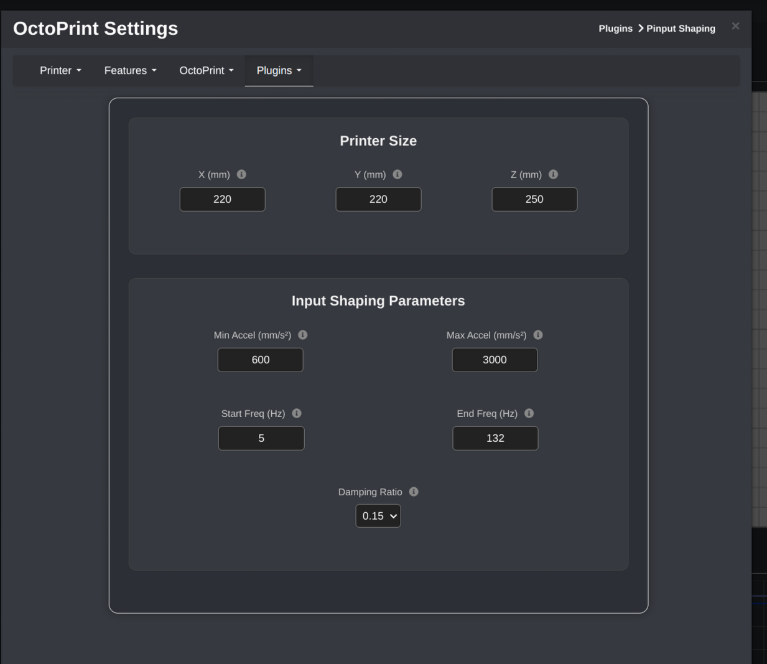Click the Min Accel (mm/s²) label

pyautogui.click(x=253, y=335)
